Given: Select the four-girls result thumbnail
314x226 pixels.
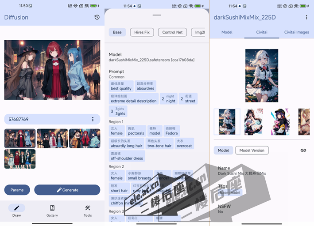Looking at the screenshot, I should [x=20, y=159].
